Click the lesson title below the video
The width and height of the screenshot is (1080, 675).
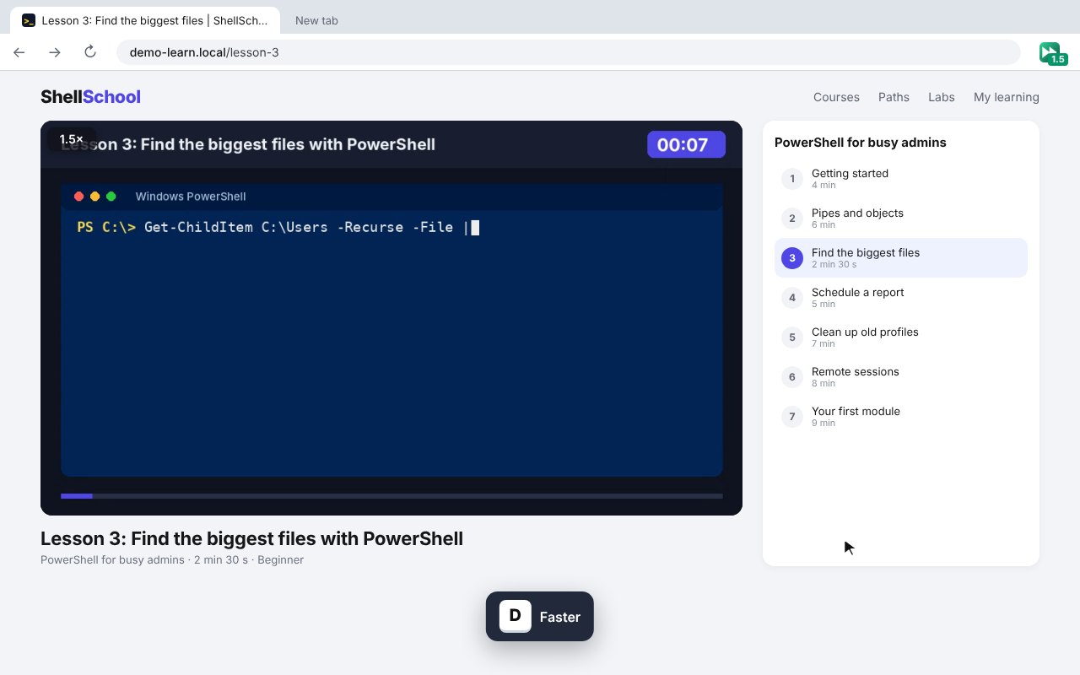(251, 538)
